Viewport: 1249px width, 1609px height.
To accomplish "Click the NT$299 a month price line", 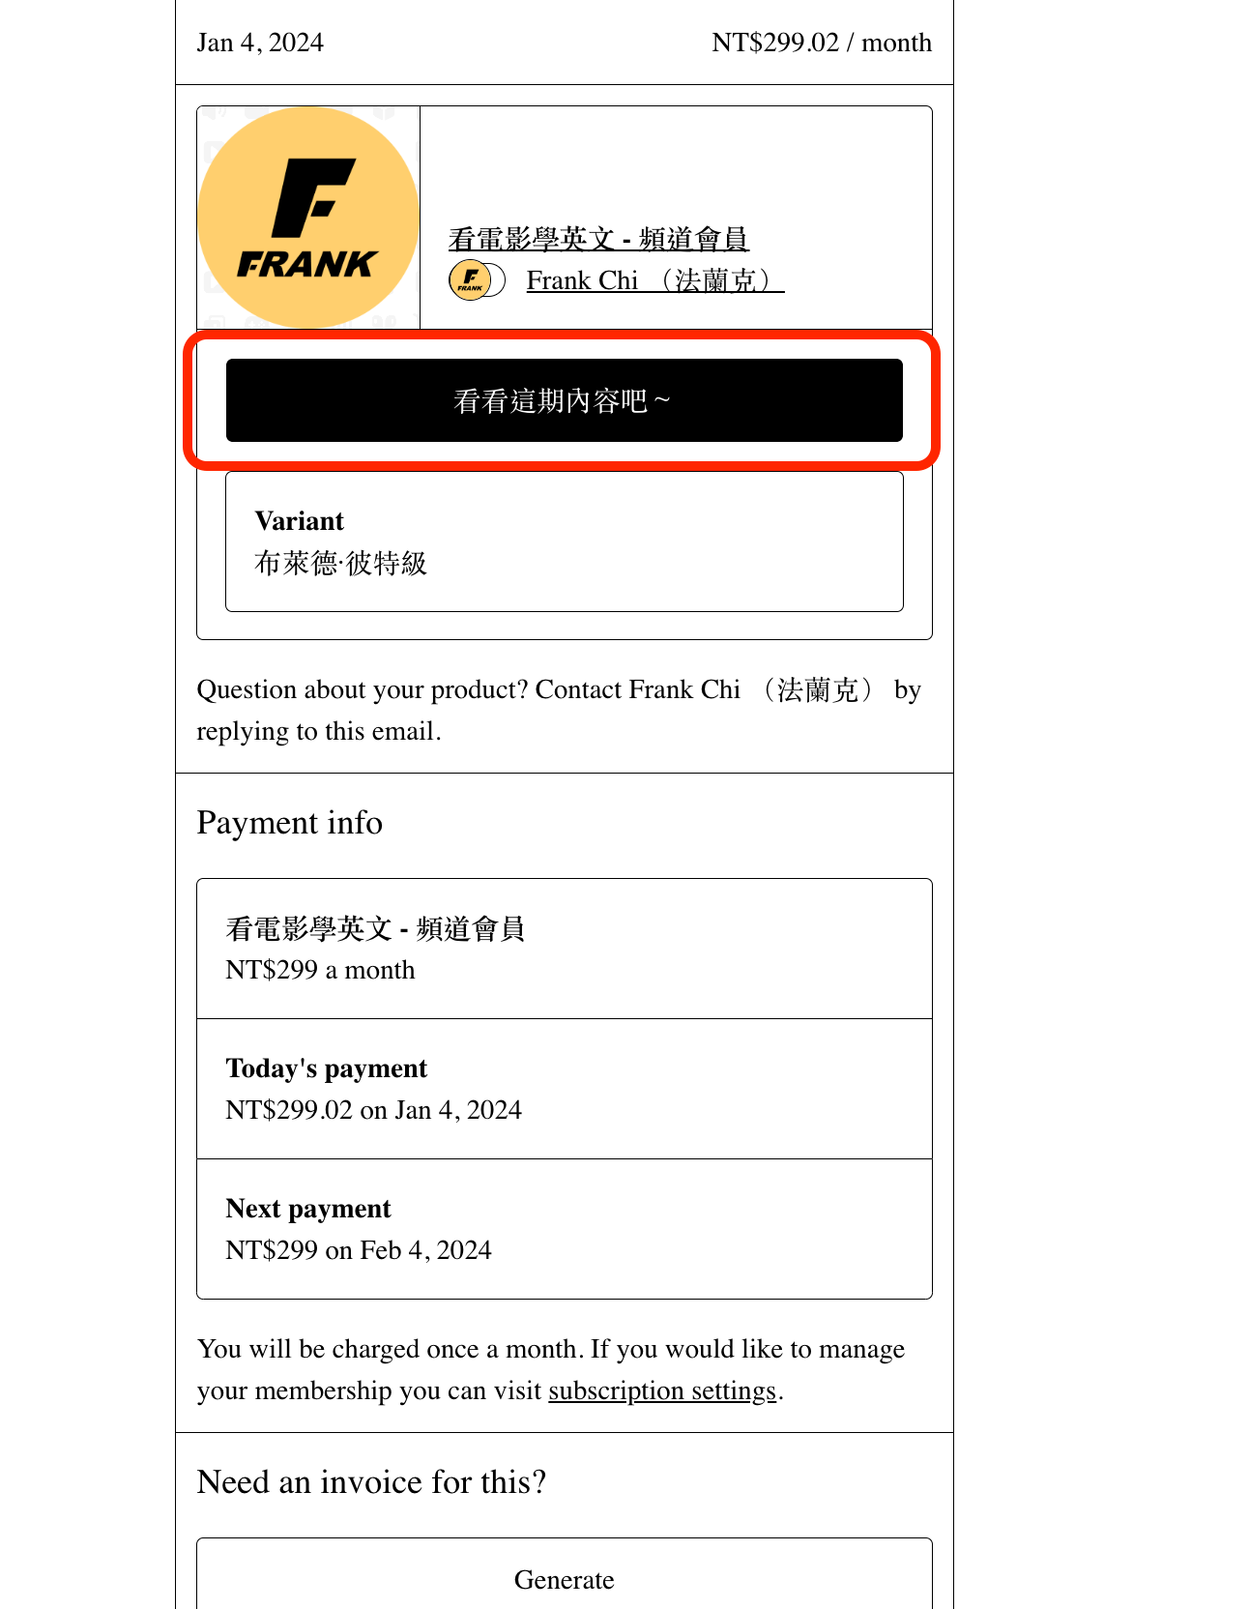I will point(320,970).
